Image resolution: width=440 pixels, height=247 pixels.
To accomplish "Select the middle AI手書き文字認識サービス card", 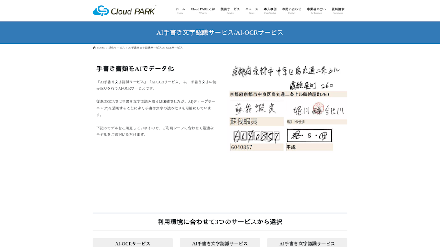I will (x=220, y=243).
